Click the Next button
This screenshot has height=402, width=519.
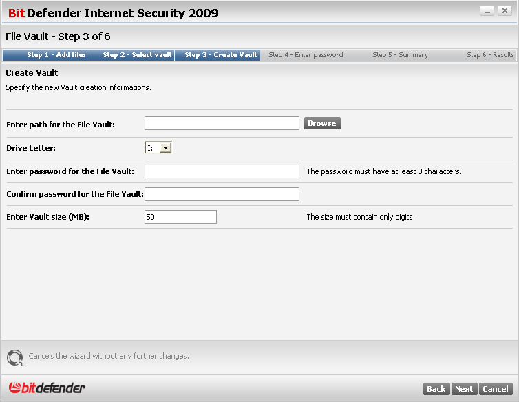(464, 389)
